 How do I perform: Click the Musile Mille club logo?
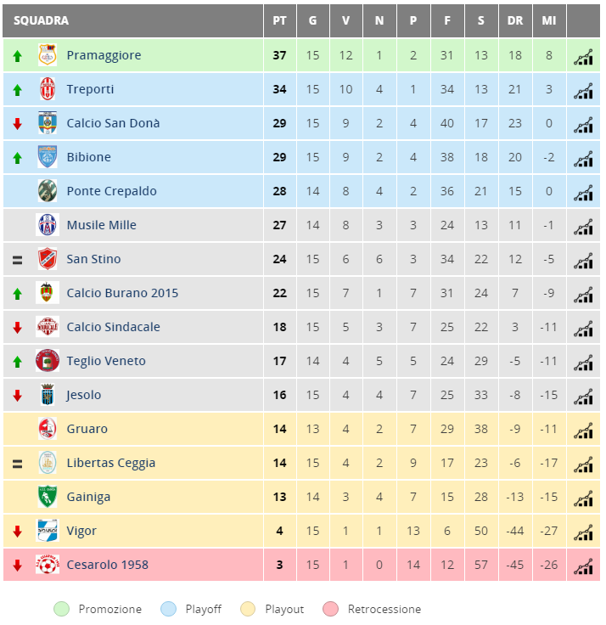48,225
